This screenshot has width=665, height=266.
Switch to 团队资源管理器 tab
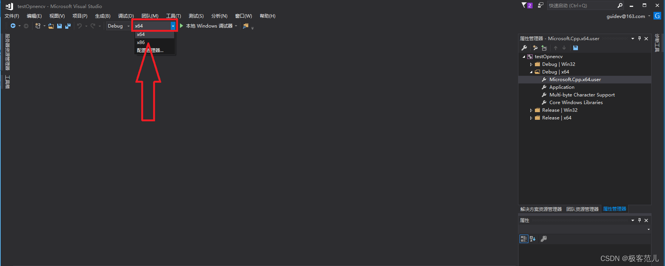582,209
